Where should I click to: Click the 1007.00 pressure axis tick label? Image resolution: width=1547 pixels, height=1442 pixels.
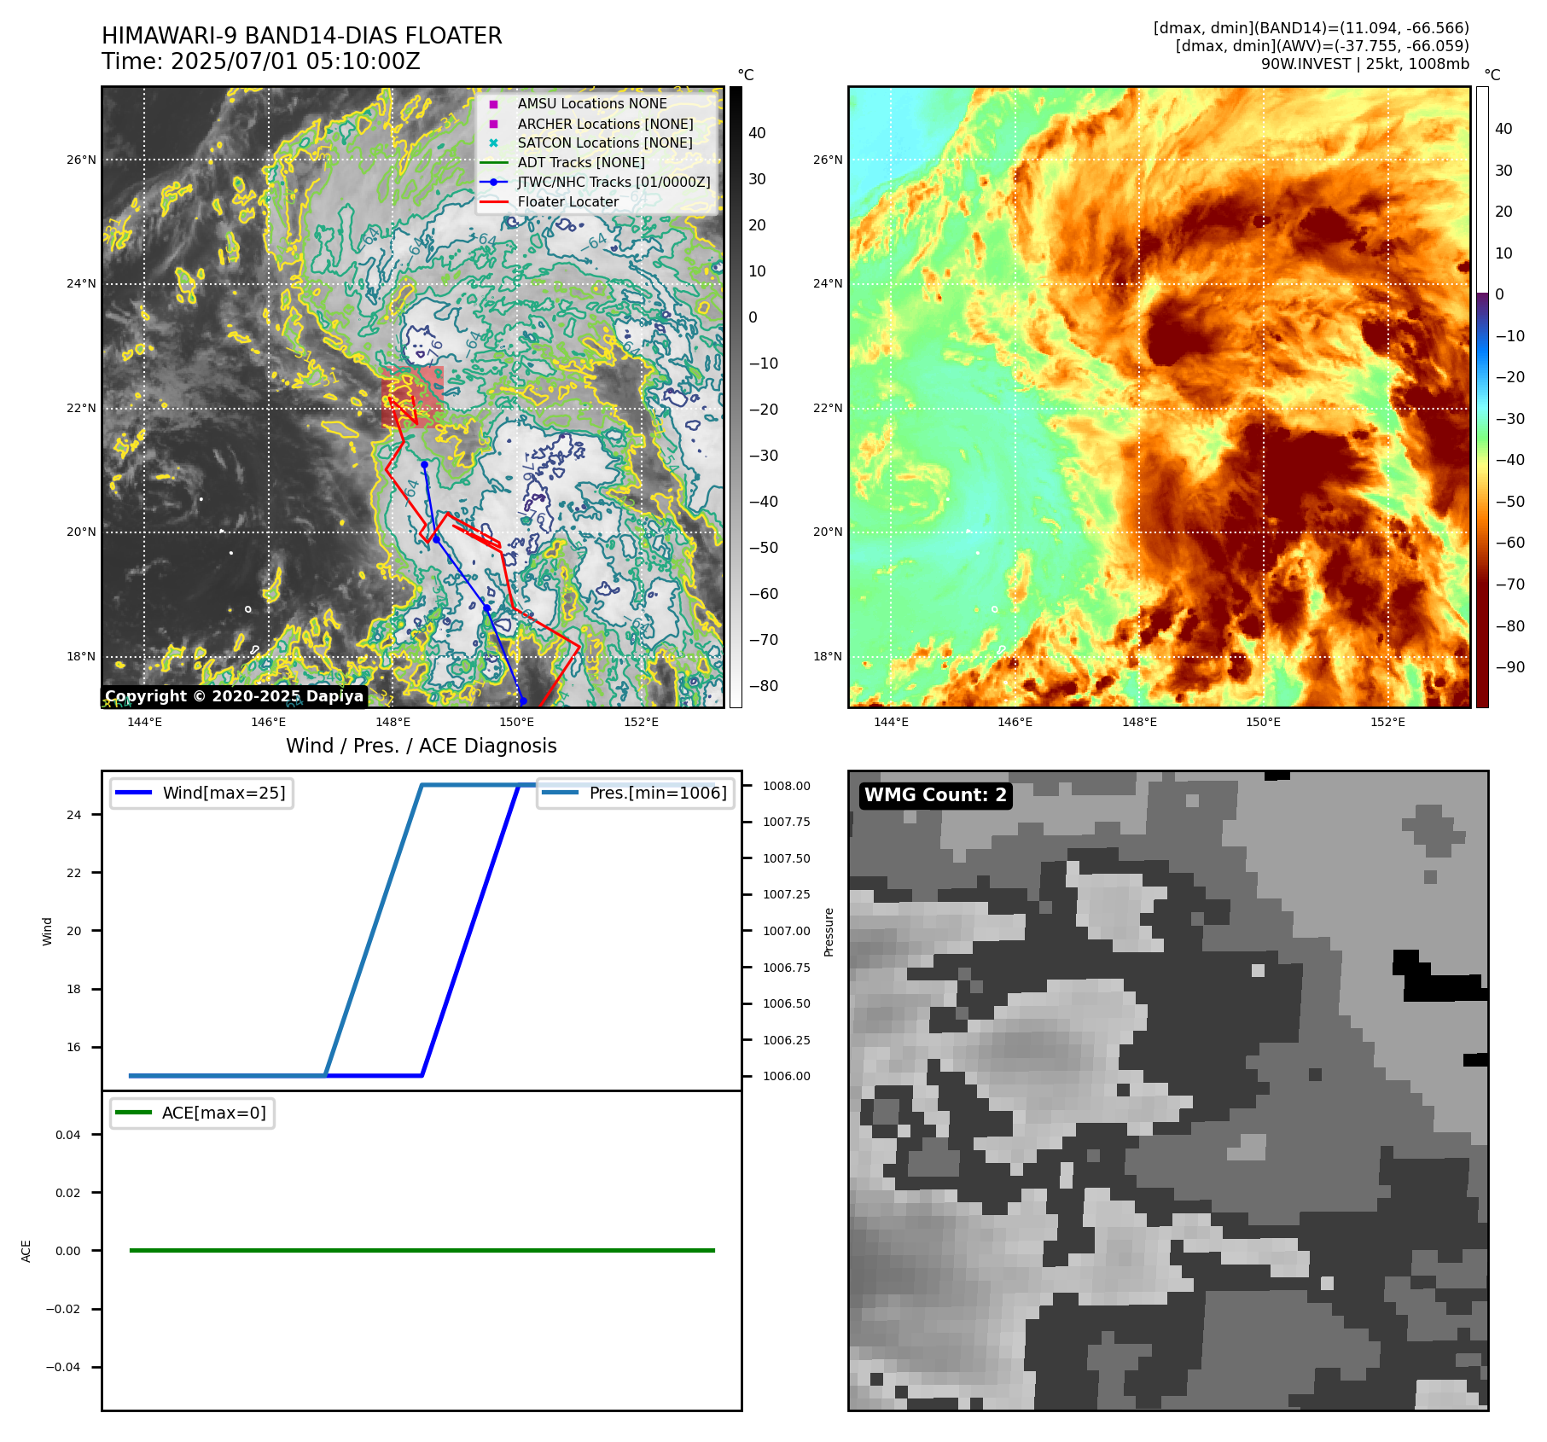pyautogui.click(x=787, y=931)
